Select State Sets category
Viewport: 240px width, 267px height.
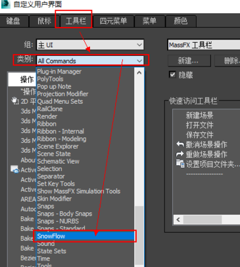(51, 251)
